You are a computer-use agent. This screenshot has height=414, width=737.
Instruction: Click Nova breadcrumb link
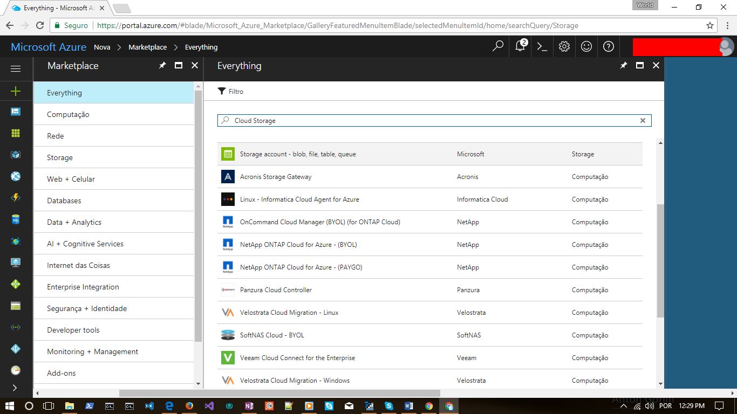click(x=102, y=47)
